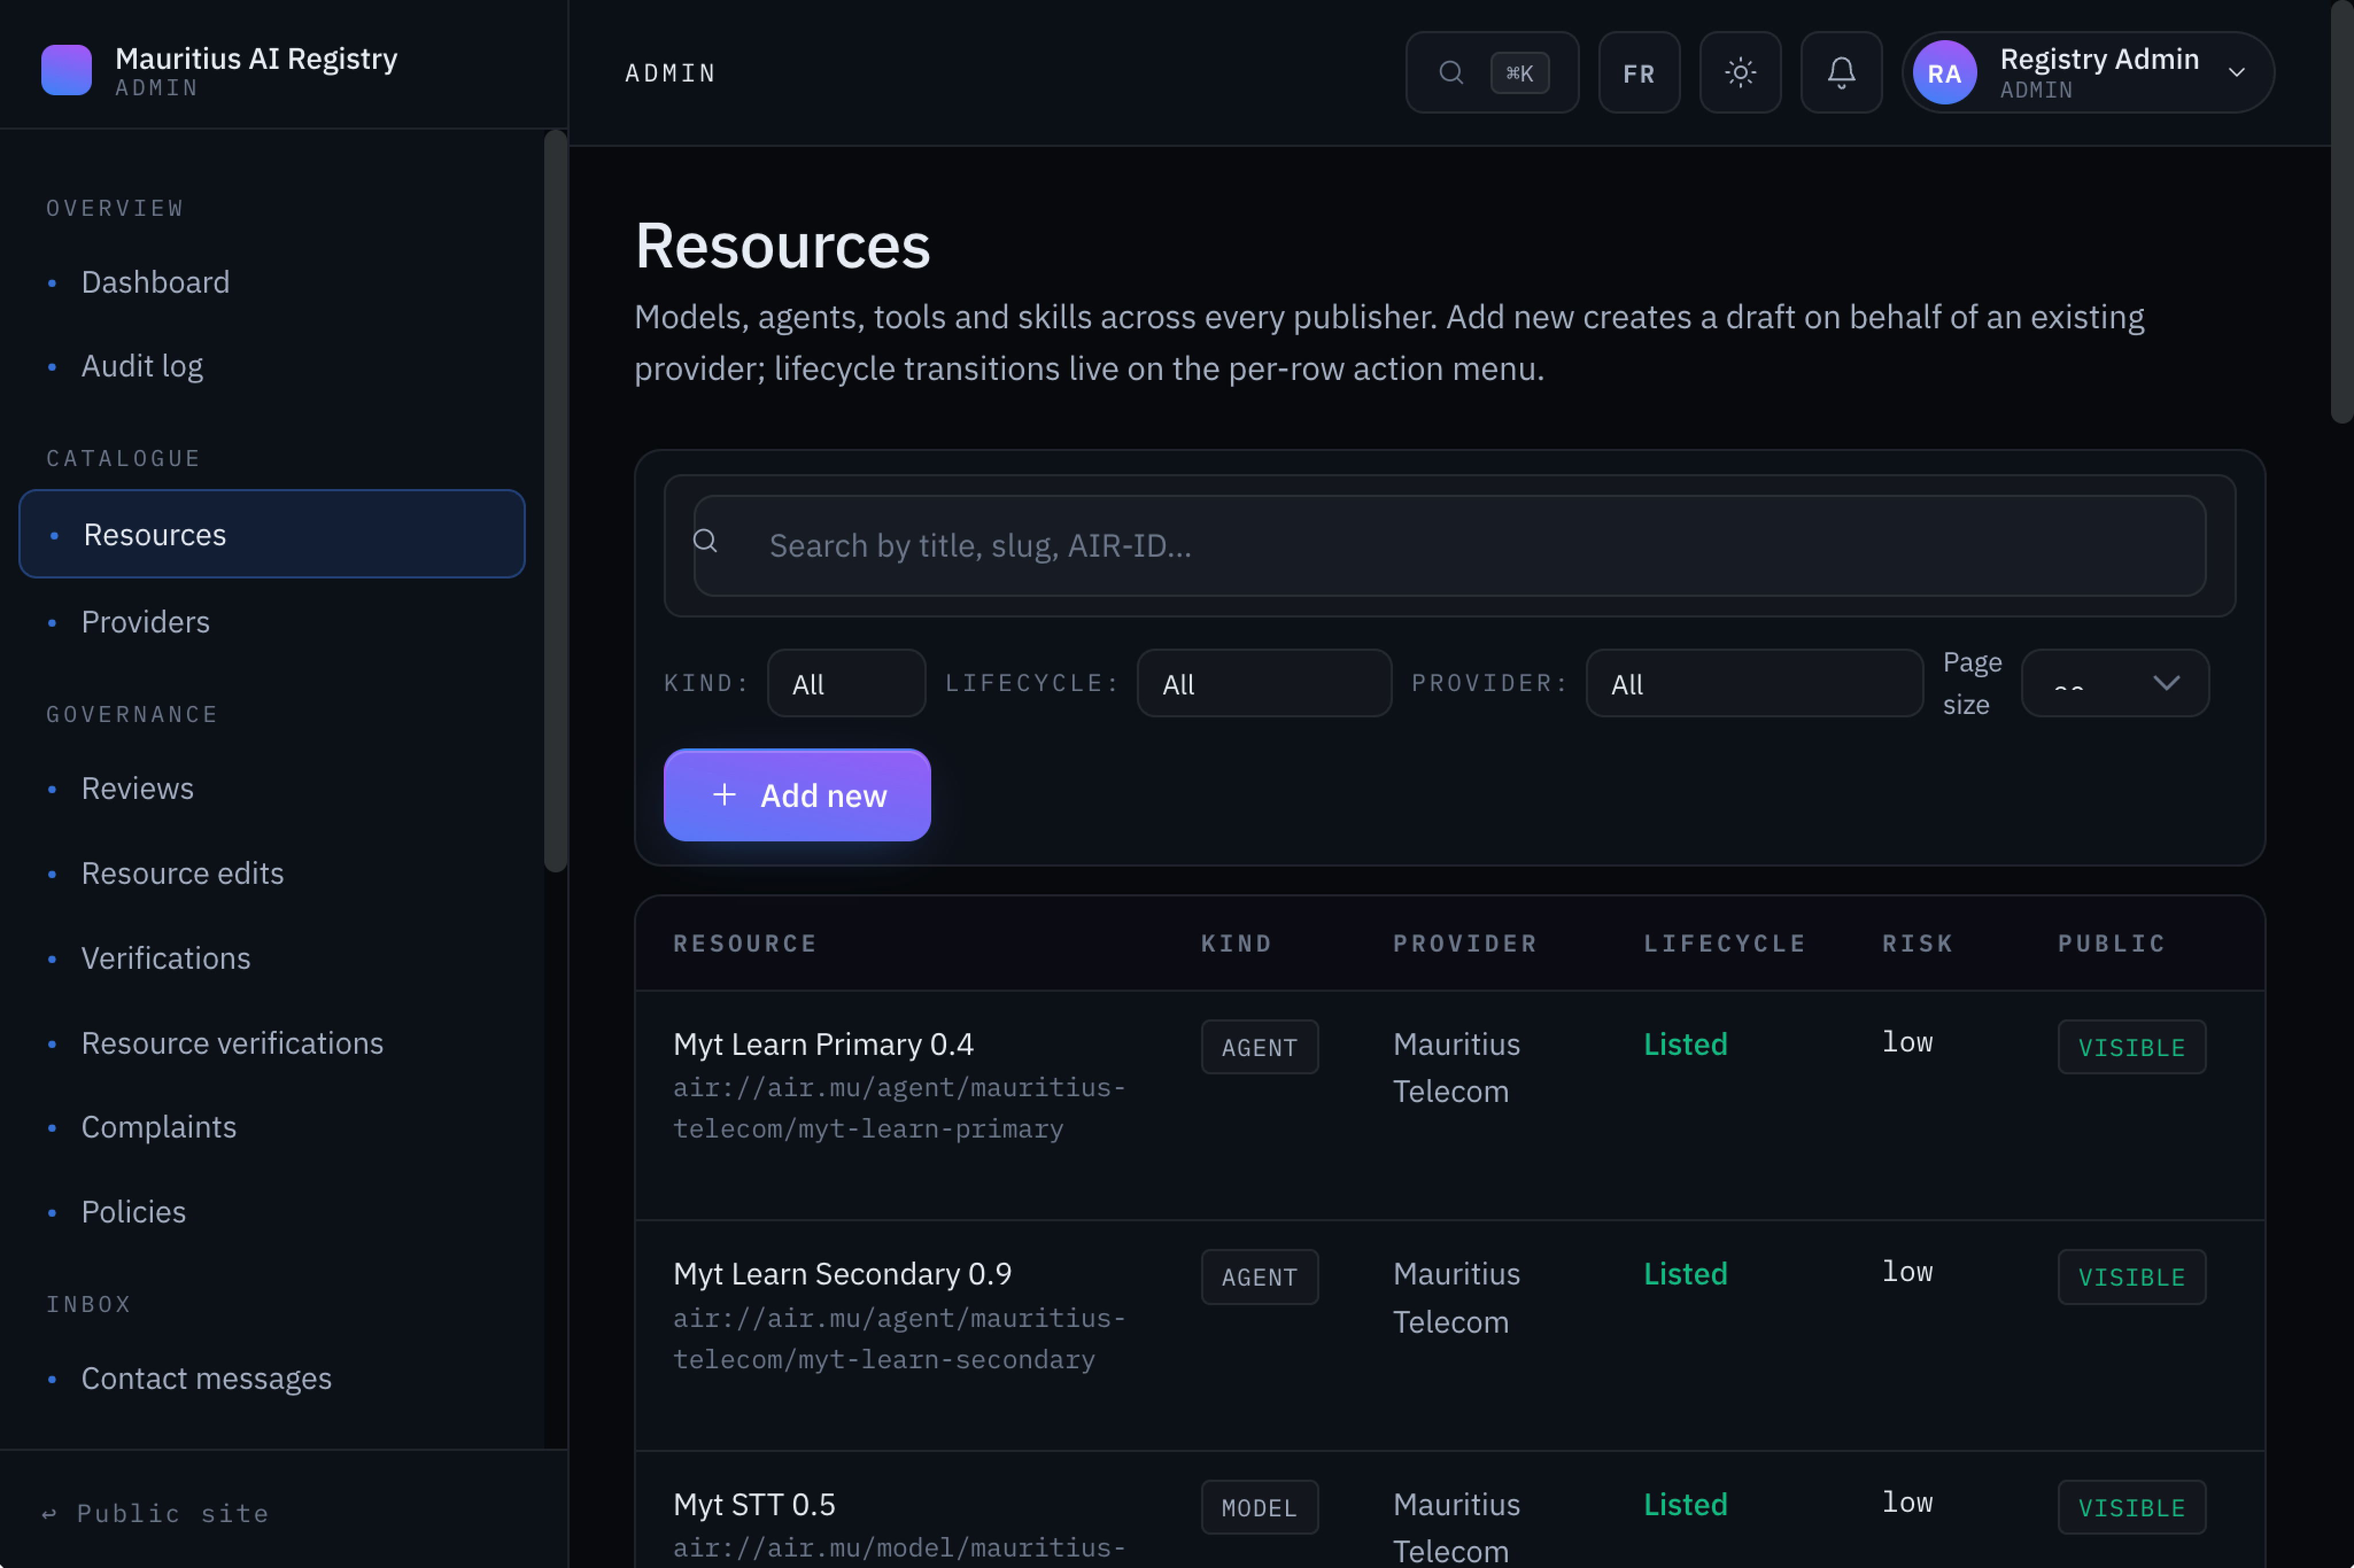
Task: Click the AGENT badge for Myt Learn Secondary
Action: pos(1260,1277)
